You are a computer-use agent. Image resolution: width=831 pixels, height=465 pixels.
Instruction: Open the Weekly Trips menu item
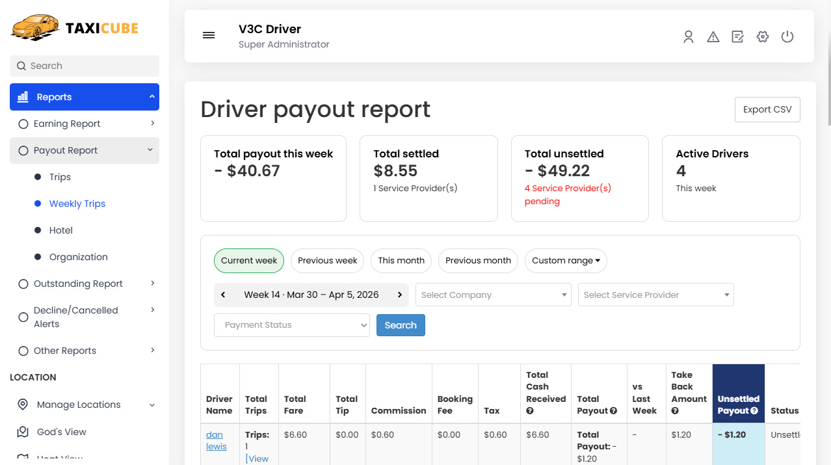77,203
